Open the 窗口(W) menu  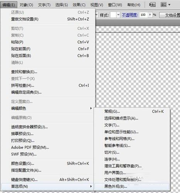[x=115, y=5]
